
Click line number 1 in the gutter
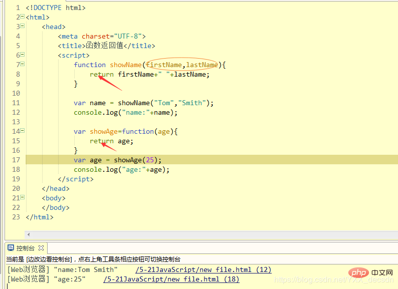tap(18, 8)
